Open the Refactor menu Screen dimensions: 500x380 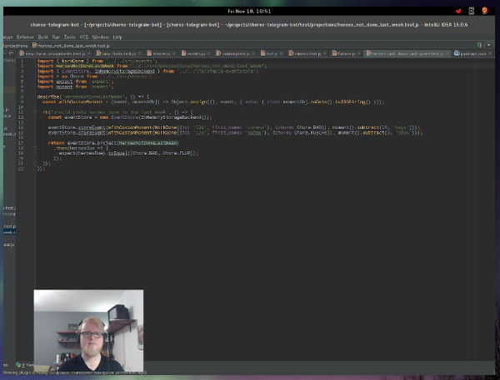[25, 37]
